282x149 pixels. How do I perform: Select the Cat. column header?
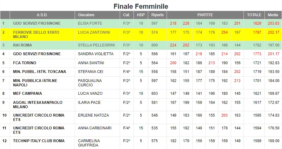(x=127, y=15)
